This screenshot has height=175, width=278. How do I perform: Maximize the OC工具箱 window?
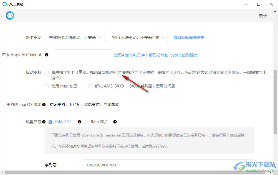259,4
